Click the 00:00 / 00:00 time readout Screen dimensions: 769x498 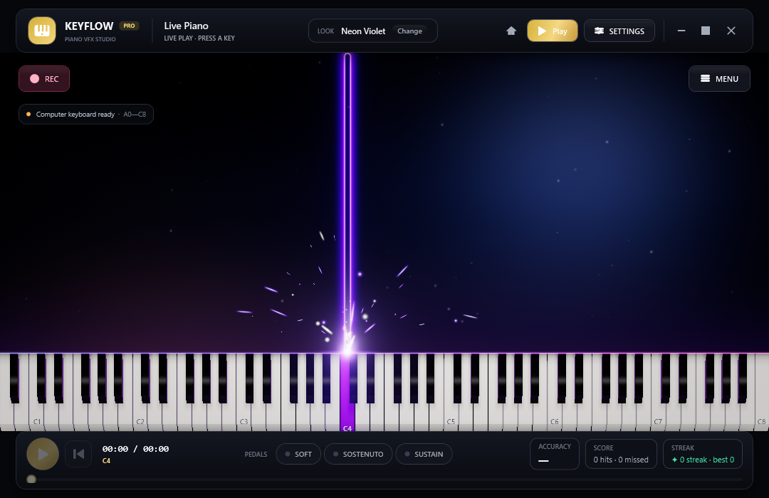point(135,449)
